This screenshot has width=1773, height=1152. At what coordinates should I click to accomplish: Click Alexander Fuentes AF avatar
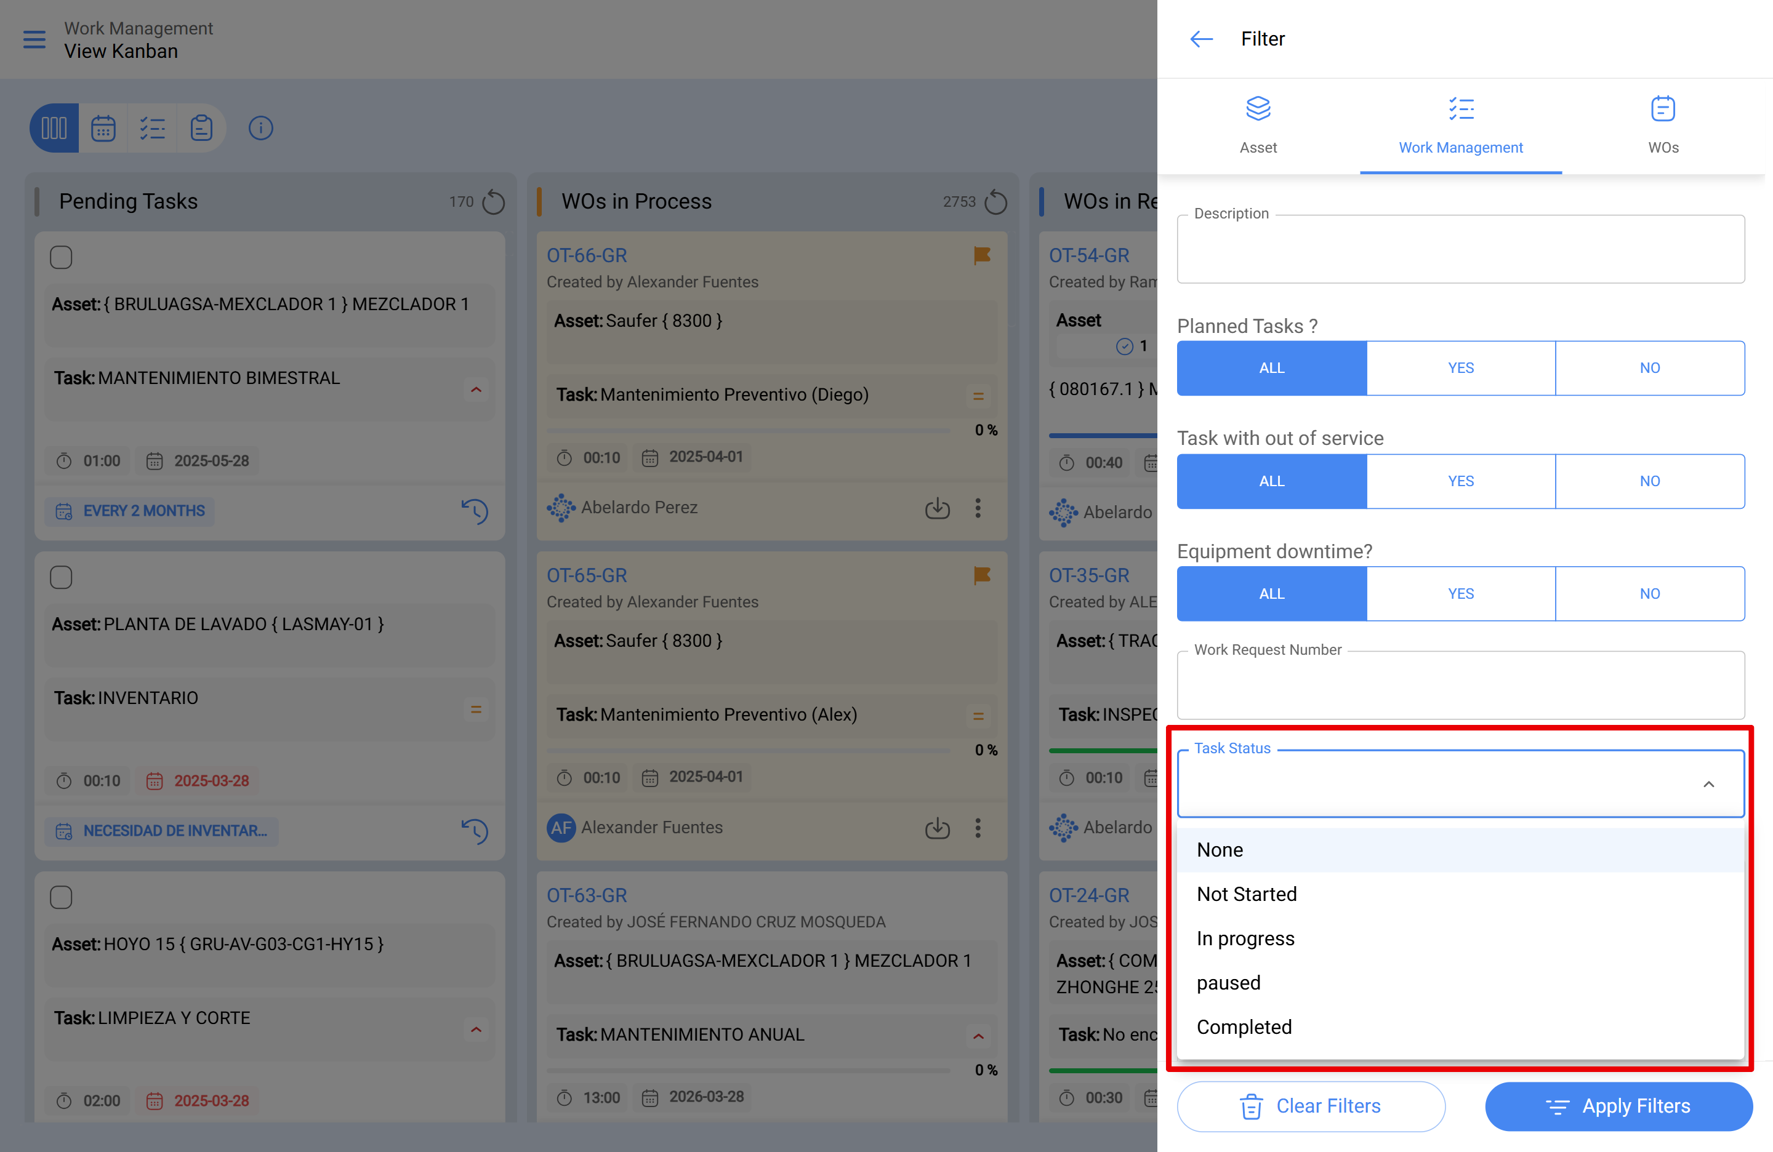tap(561, 828)
